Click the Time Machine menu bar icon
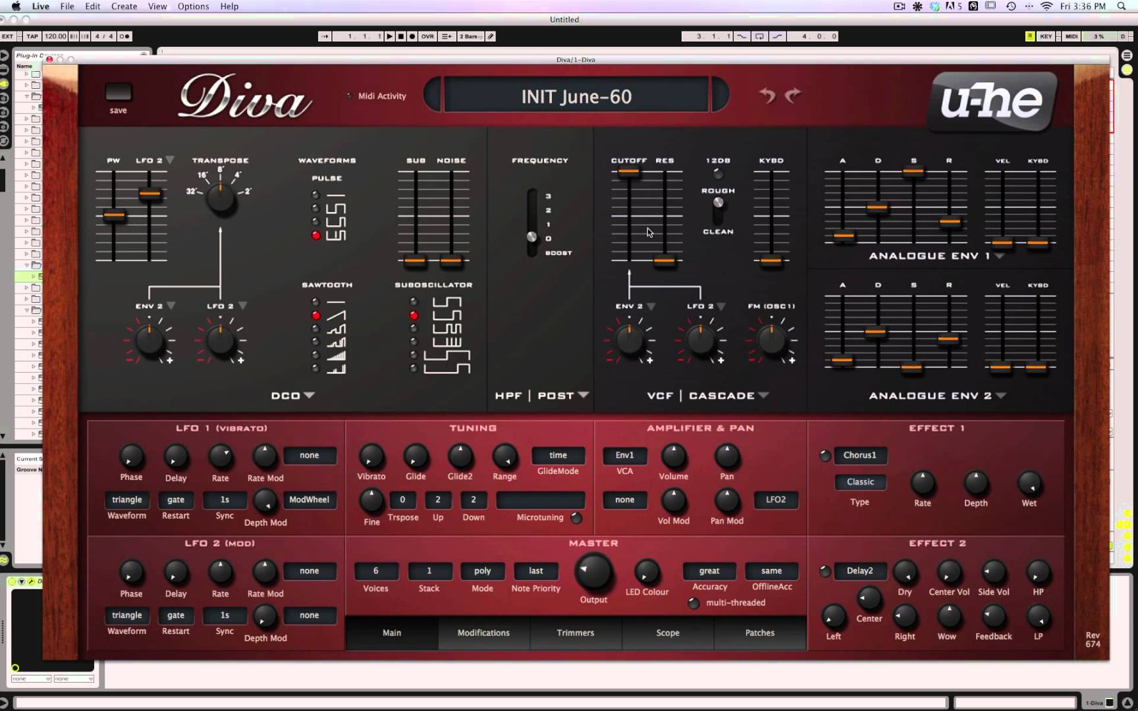The width and height of the screenshot is (1138, 711). tap(1011, 6)
